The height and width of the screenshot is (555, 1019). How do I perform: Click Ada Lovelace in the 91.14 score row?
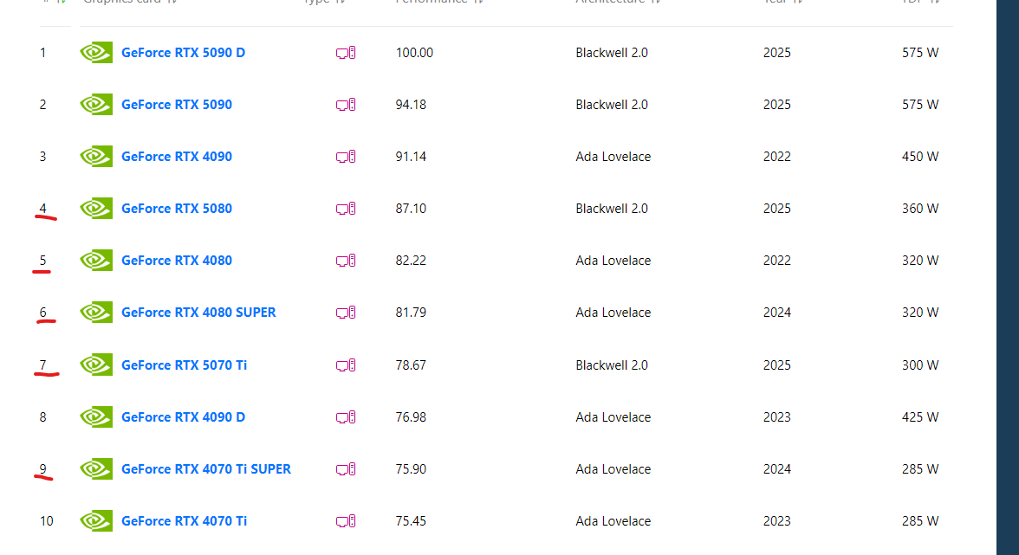coord(613,157)
